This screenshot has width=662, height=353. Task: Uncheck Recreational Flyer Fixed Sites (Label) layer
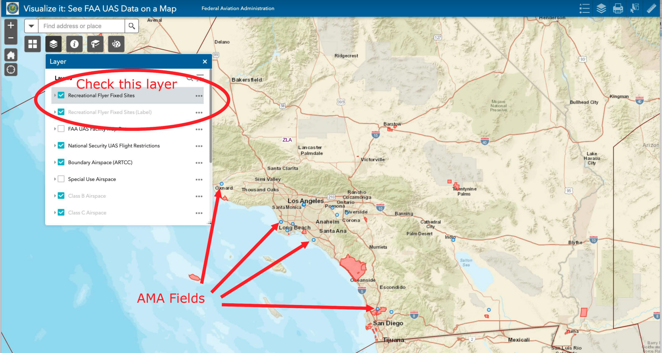[61, 112]
